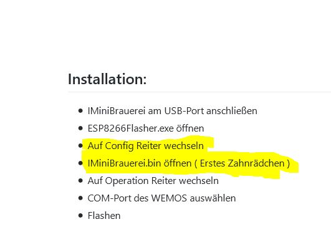
Task: Click the bullet before "IMiniBrauerei am USB-Port"
Action: (x=80, y=110)
